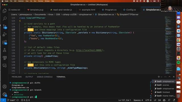The height and width of the screenshot is (102, 182).
Task: Open terminal panel more actions ellipsis
Action: [x=165, y=77]
